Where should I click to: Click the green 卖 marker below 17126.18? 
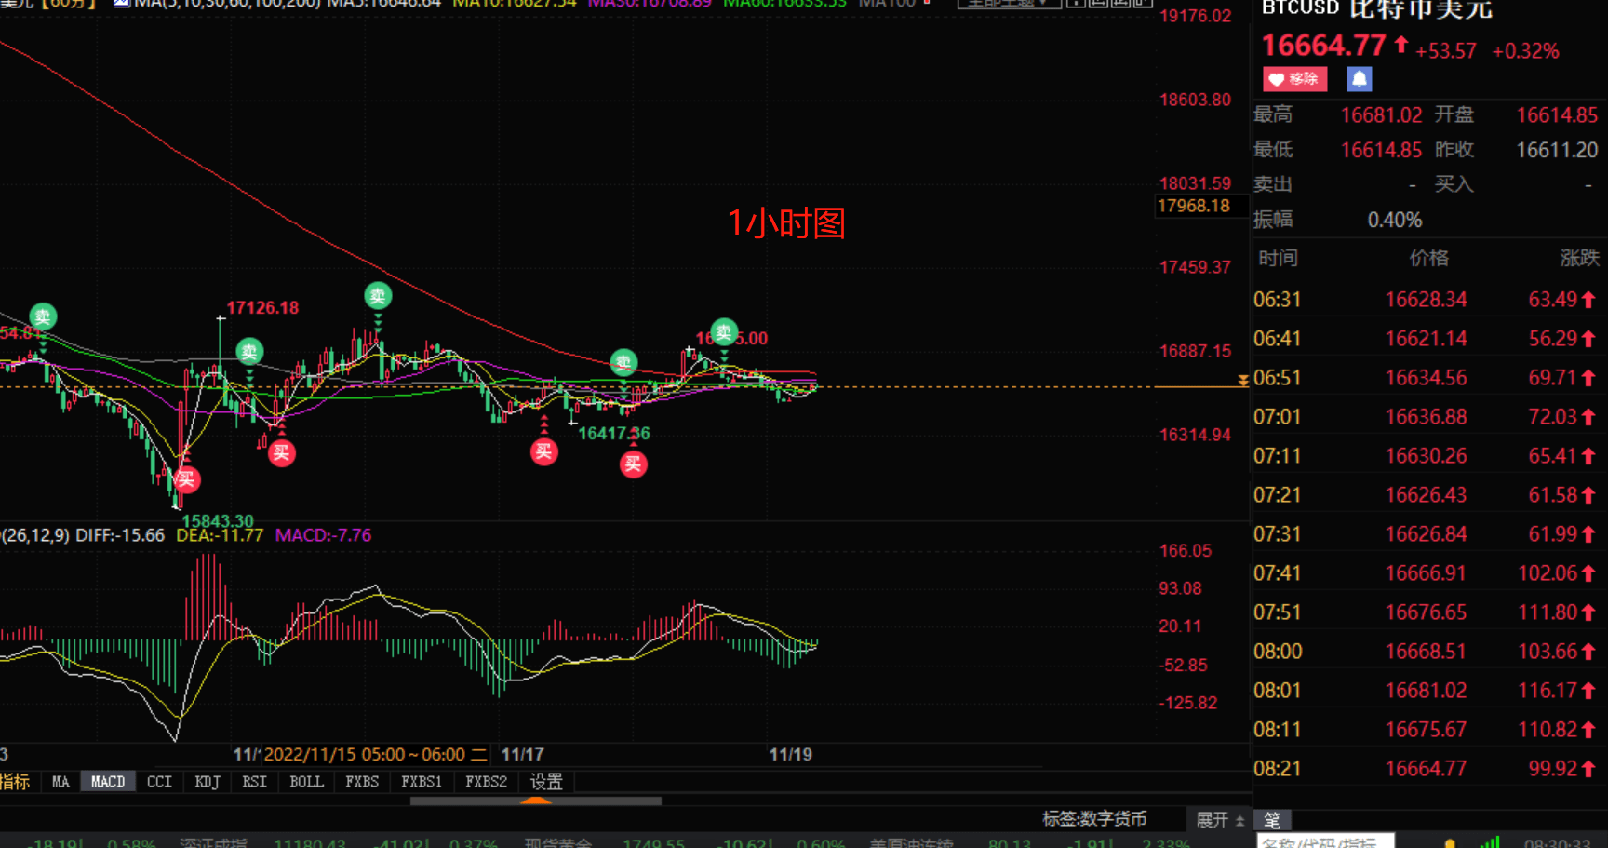[249, 352]
